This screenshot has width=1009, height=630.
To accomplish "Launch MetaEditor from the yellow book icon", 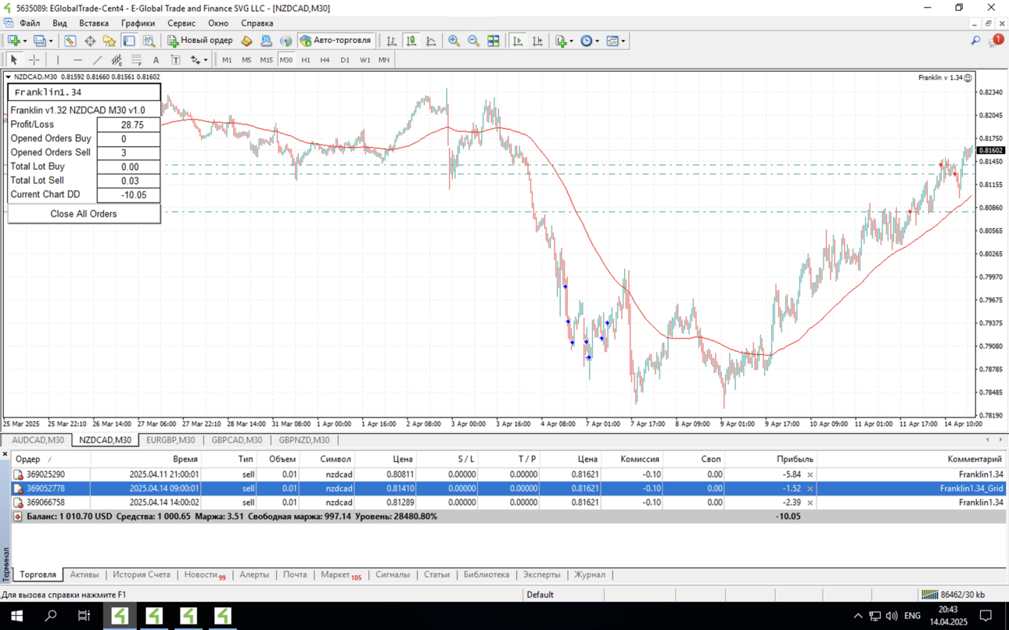I will [246, 41].
